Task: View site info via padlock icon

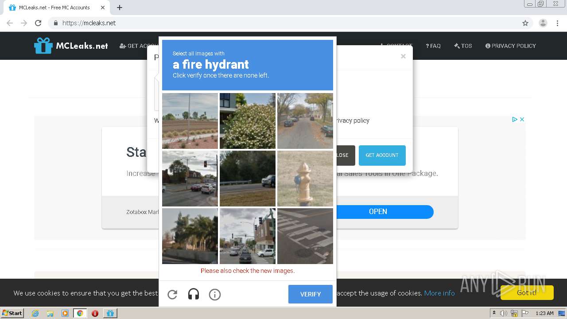Action: coord(55,23)
